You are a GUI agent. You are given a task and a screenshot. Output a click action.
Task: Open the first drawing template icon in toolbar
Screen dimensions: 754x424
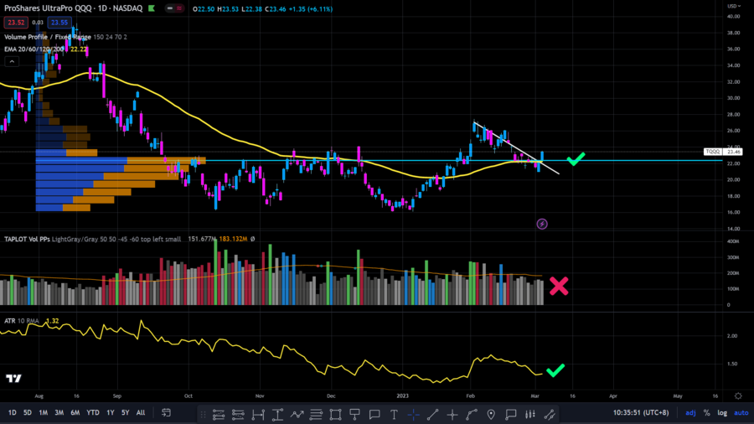[219, 415]
